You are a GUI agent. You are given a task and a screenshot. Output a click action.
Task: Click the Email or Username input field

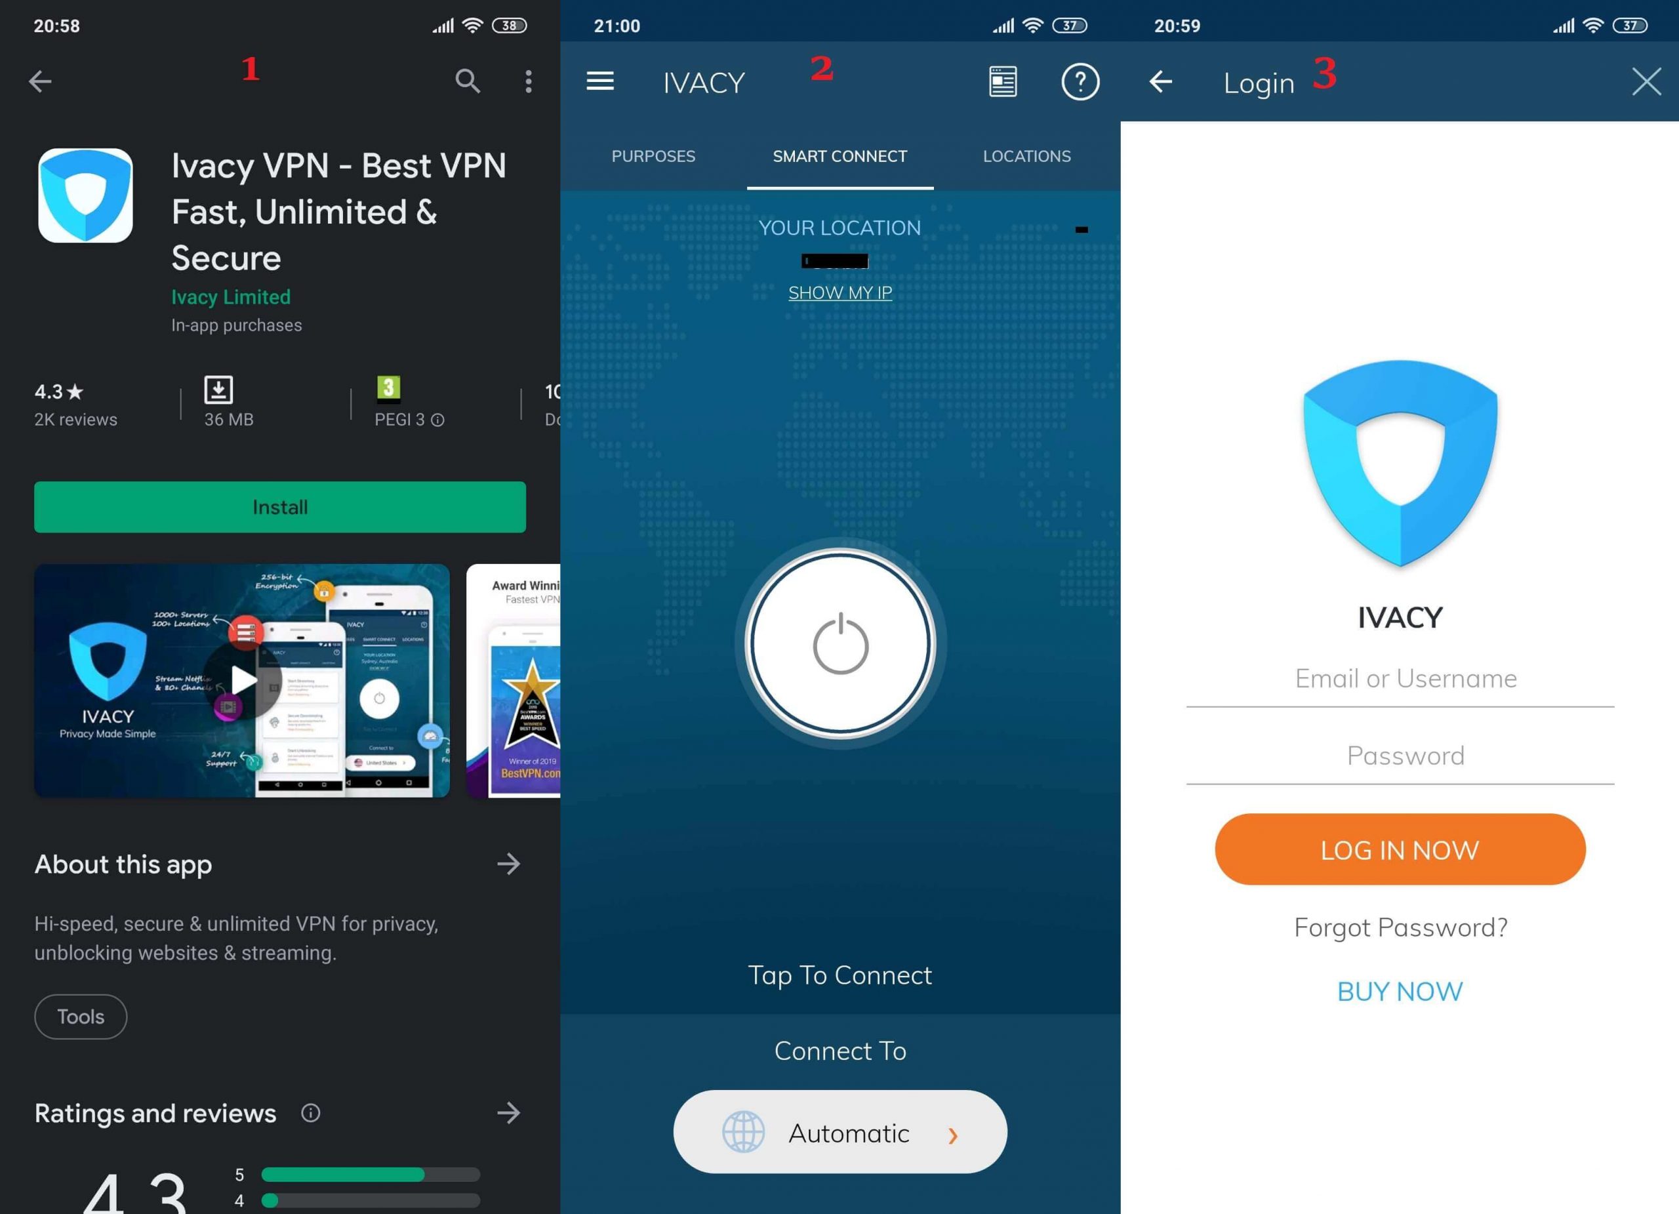[x=1400, y=678]
